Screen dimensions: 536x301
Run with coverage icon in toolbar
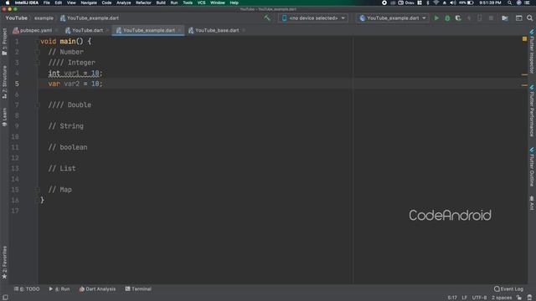coord(458,18)
